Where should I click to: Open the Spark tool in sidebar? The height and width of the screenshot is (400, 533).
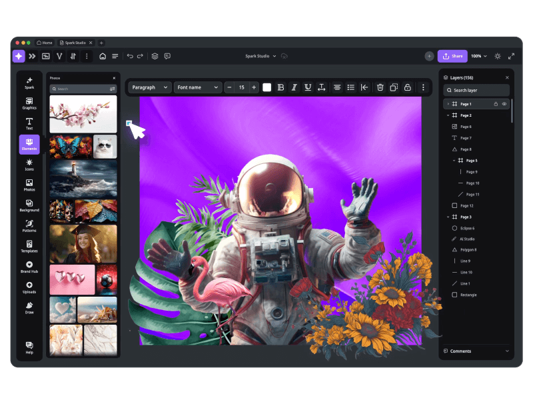click(x=29, y=83)
